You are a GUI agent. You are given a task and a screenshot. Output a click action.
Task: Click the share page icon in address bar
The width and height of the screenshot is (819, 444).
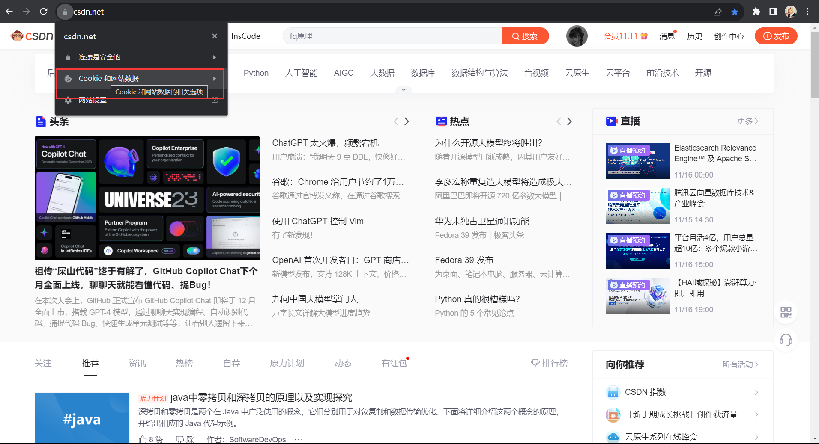click(717, 12)
